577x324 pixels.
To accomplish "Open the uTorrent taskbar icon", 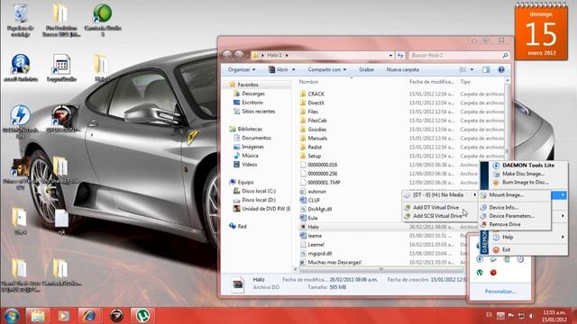I will pos(142,316).
